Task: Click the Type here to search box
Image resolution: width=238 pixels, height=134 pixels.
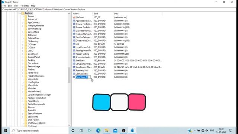Action: pyautogui.click(x=39, y=131)
